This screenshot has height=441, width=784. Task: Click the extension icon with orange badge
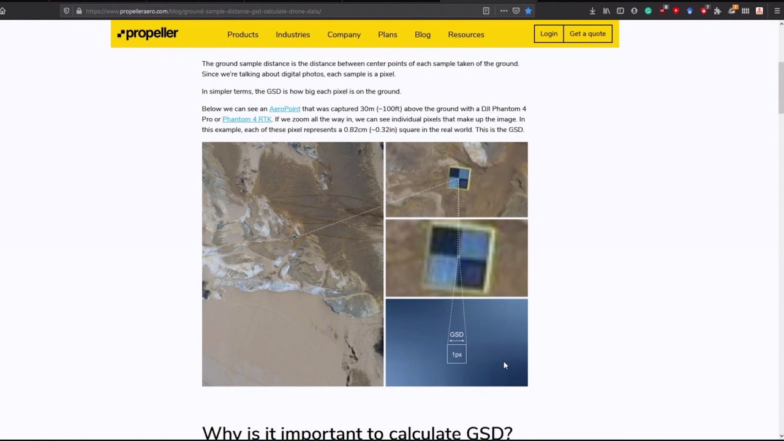coord(733,10)
